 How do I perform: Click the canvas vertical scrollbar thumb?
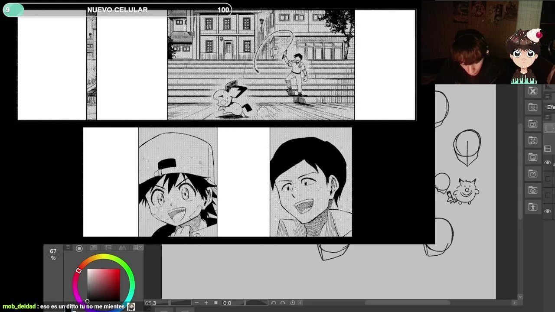520,171
